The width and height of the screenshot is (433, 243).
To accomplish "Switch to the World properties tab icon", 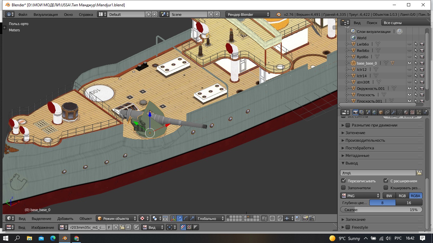I will 374,112.
